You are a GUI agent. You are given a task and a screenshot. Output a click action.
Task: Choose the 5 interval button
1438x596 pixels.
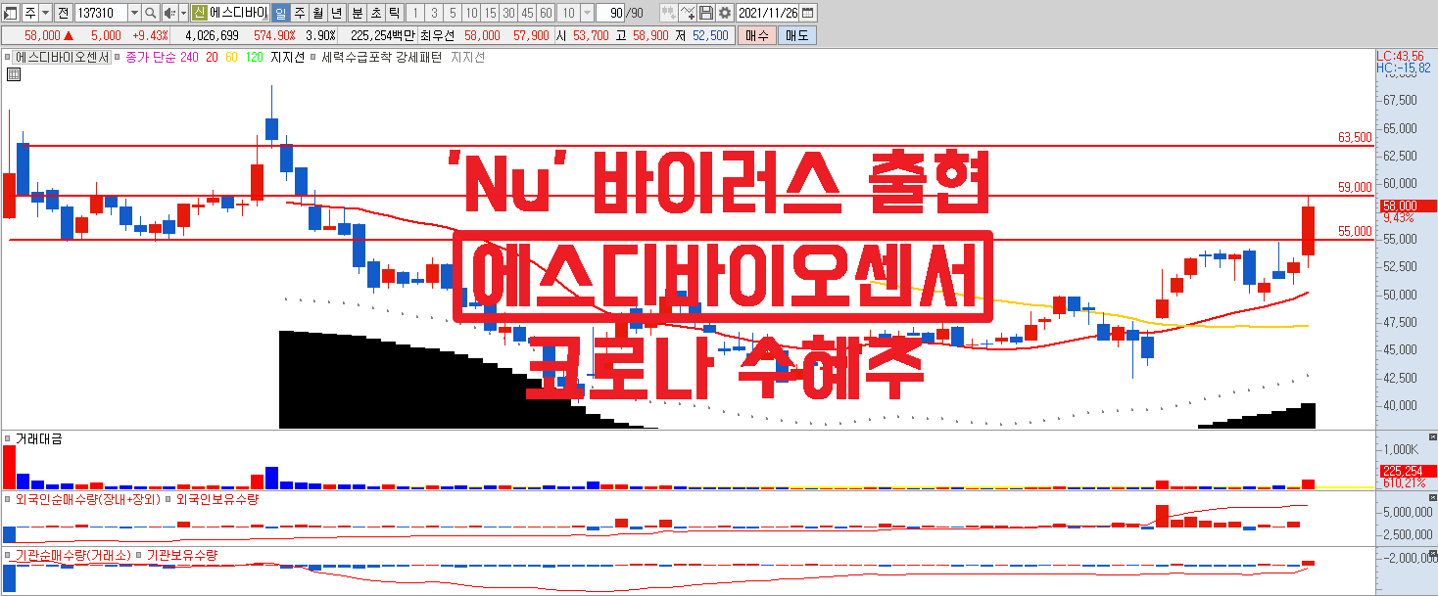click(x=453, y=13)
